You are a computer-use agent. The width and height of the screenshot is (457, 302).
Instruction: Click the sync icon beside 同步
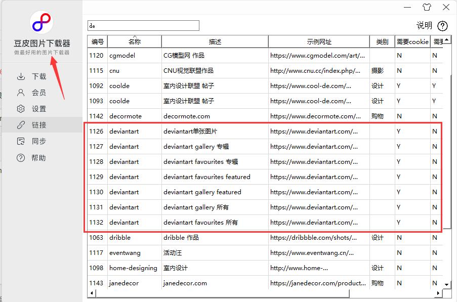click(x=21, y=141)
